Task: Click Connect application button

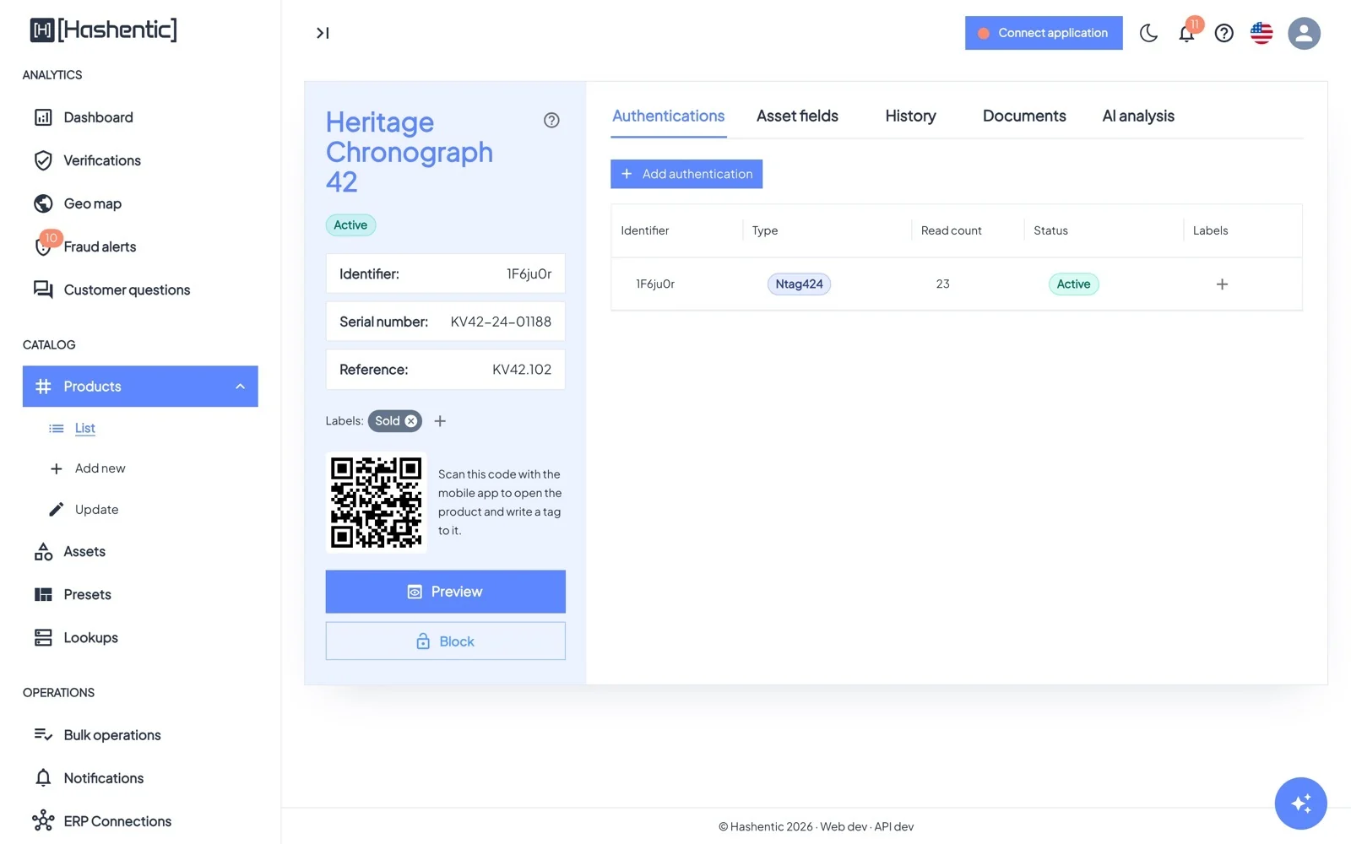Action: coord(1044,33)
